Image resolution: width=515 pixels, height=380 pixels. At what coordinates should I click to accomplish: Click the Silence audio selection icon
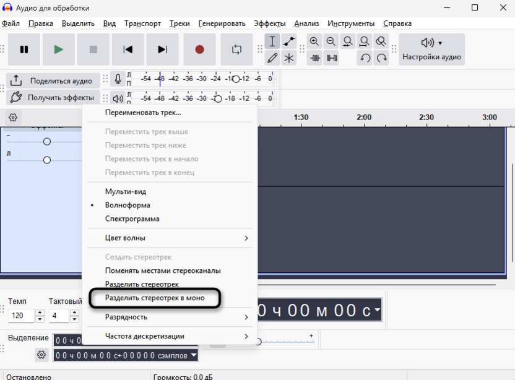coord(331,58)
